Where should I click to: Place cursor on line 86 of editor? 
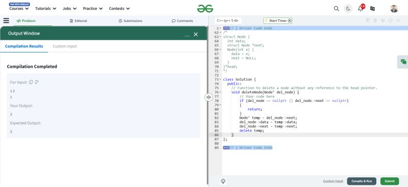coord(315,135)
